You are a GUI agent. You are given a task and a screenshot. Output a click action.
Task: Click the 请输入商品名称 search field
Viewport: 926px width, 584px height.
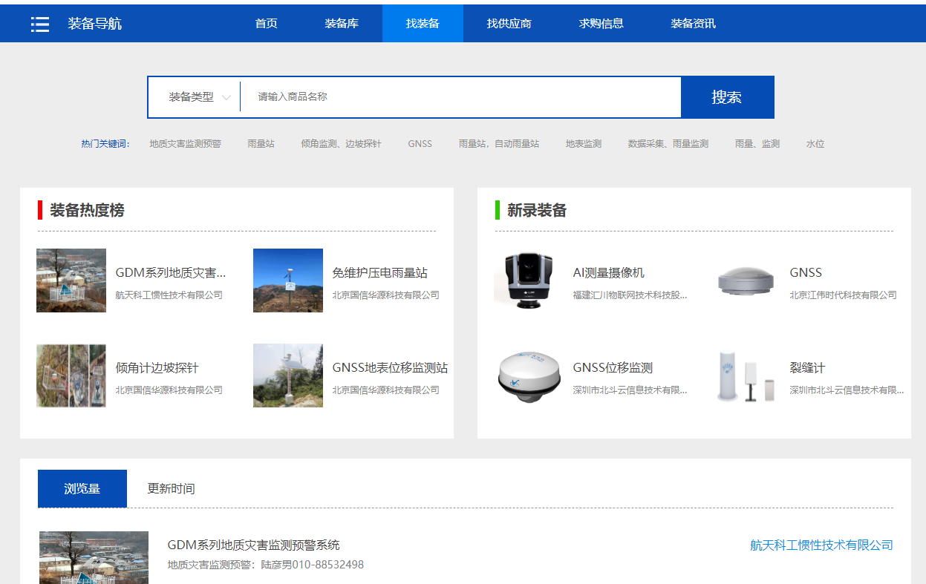click(x=460, y=97)
